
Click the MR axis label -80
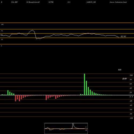[x=131, y=114]
